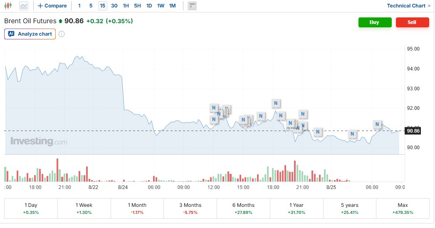Select the 3 Months performance range
This screenshot has width=435, height=228.
pos(190,209)
